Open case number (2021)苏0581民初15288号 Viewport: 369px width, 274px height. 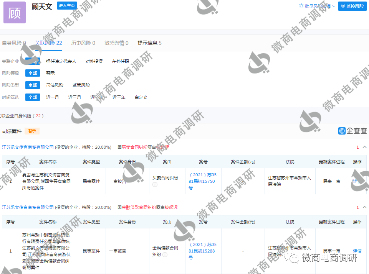[202, 251]
